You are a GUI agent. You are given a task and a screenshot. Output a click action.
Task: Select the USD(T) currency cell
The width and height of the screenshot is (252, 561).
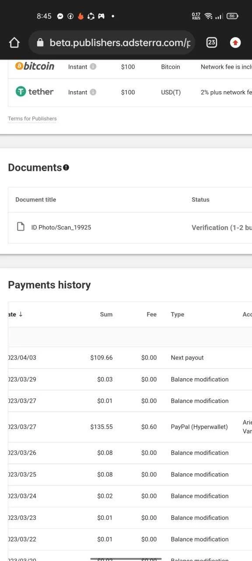pyautogui.click(x=171, y=92)
